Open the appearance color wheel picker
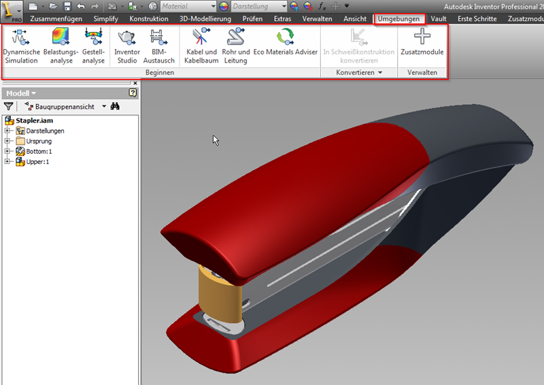This screenshot has height=385, width=544. pos(225,6)
